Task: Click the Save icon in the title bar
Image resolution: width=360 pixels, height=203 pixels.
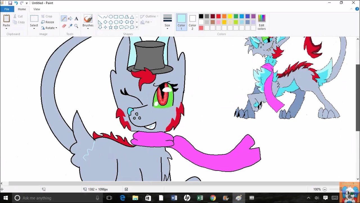Action: point(10,3)
